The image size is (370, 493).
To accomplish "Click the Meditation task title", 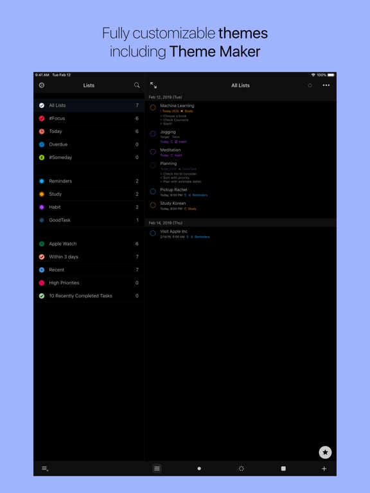I will (170, 150).
